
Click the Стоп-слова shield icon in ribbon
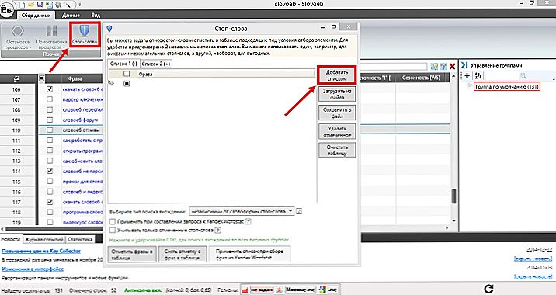[84, 31]
